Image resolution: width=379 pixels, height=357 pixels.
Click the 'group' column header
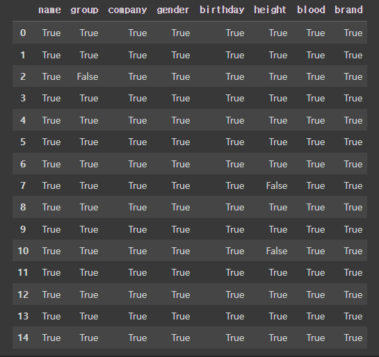point(84,10)
